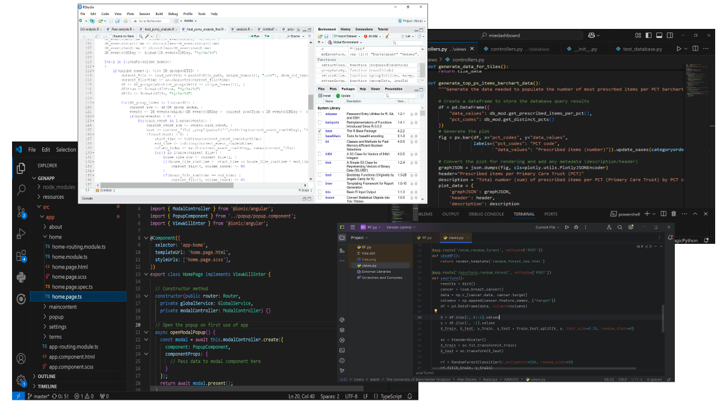Click the broom icon in RStudio Environment pane

point(386,36)
